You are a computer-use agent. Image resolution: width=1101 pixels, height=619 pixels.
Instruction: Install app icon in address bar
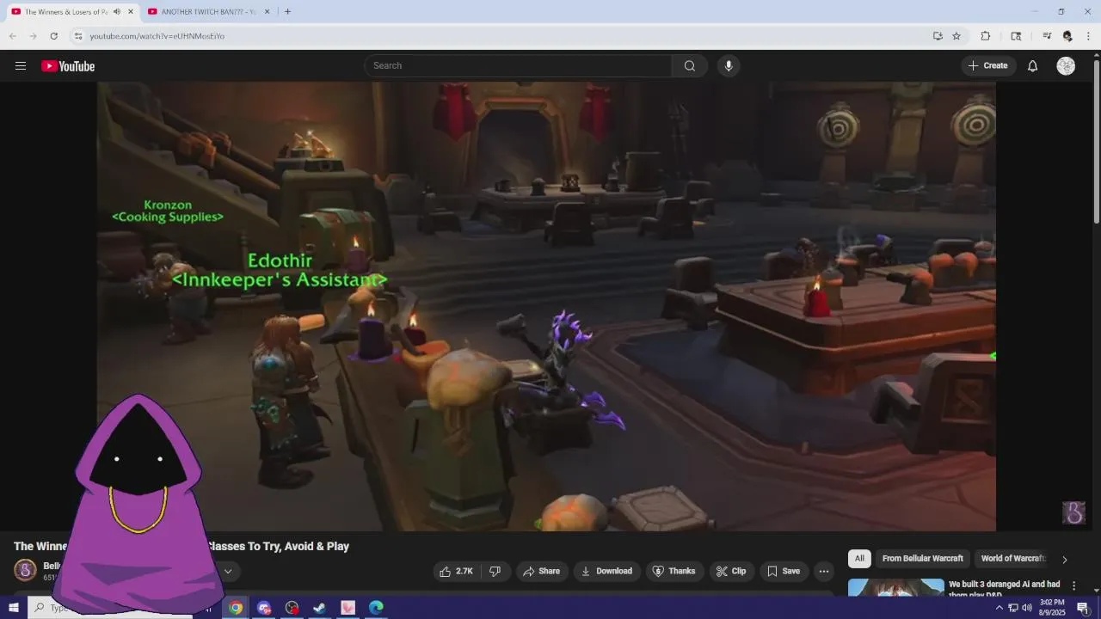tap(938, 36)
